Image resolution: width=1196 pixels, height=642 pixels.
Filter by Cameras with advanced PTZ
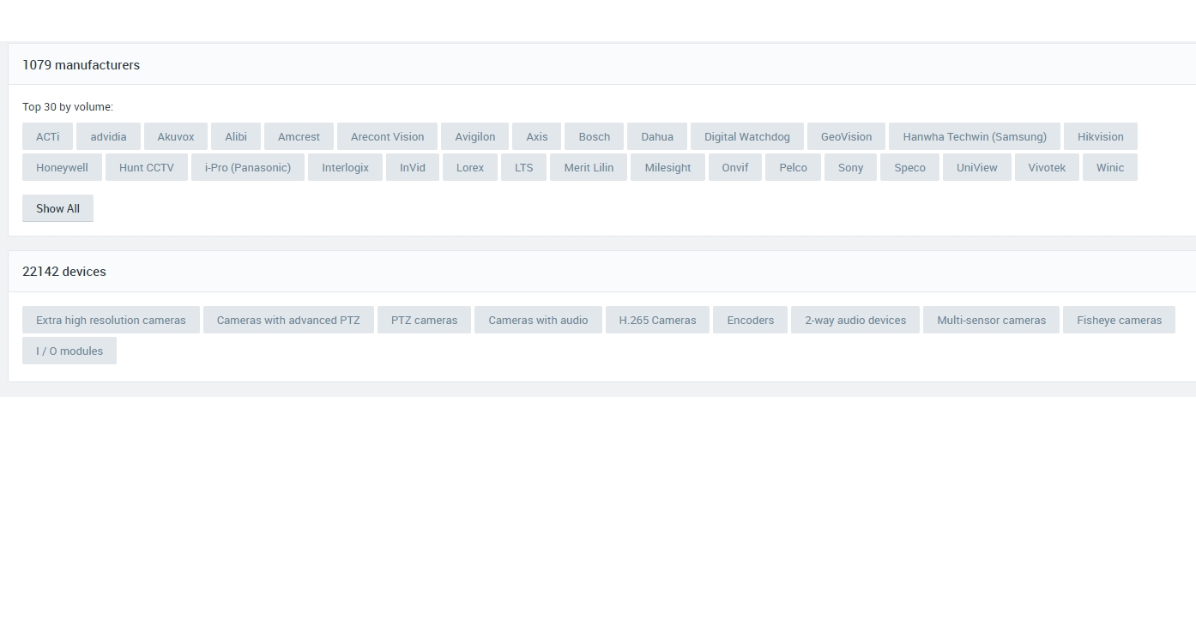pos(288,320)
